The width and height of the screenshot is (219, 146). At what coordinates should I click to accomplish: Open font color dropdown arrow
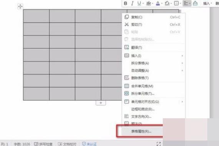coord(162,3)
